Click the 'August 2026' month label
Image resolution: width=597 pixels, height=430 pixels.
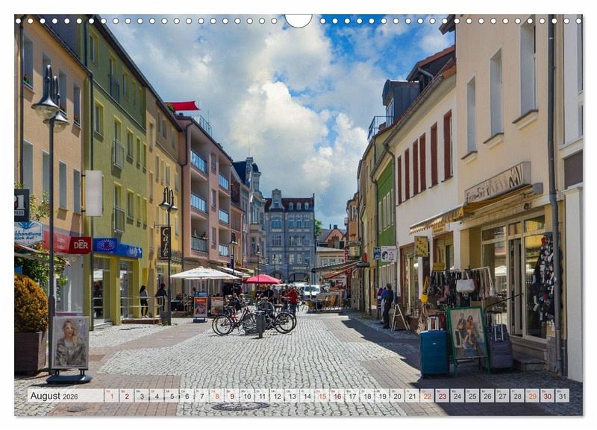coord(54,396)
